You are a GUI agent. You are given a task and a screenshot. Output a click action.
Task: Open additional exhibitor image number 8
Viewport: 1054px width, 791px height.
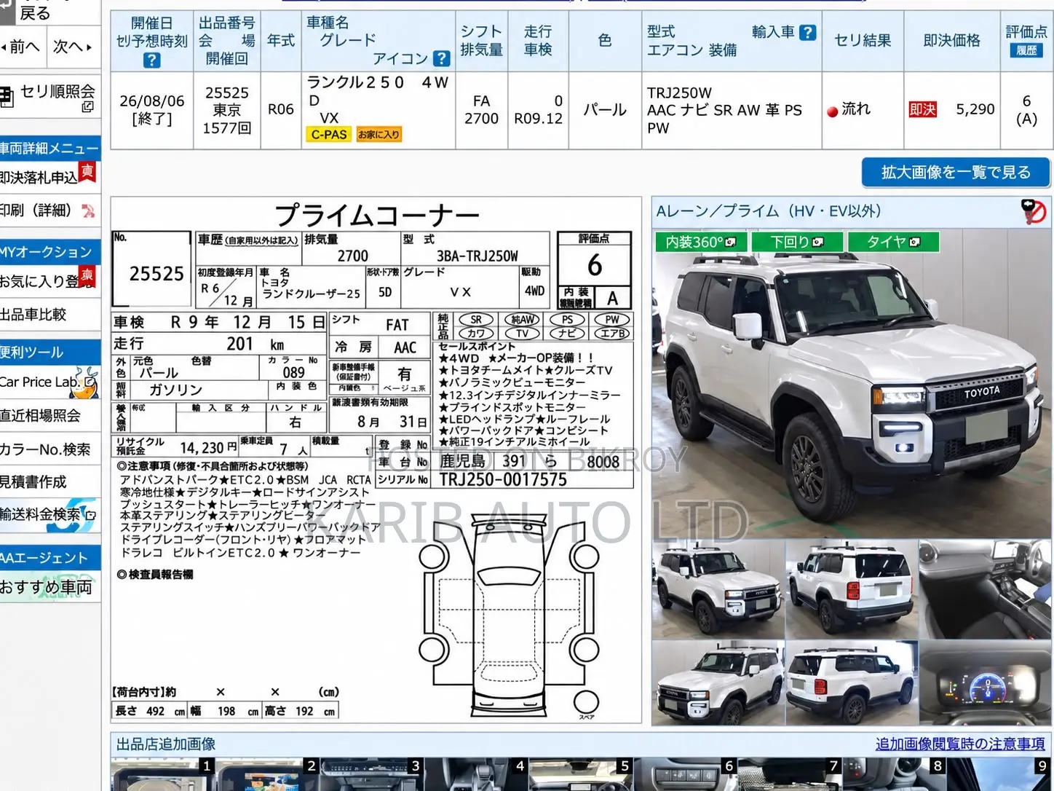tap(894, 774)
